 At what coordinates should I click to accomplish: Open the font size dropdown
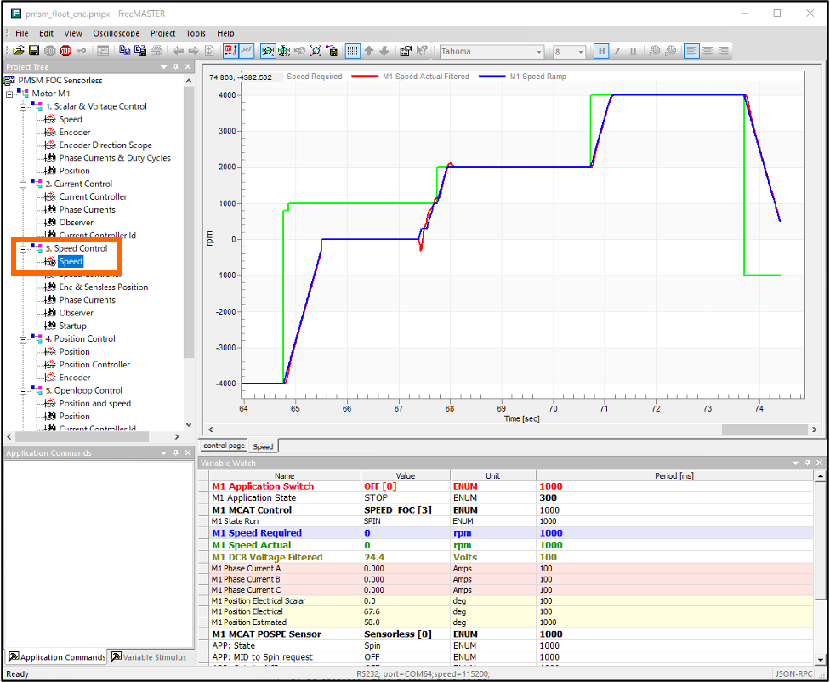(x=580, y=51)
